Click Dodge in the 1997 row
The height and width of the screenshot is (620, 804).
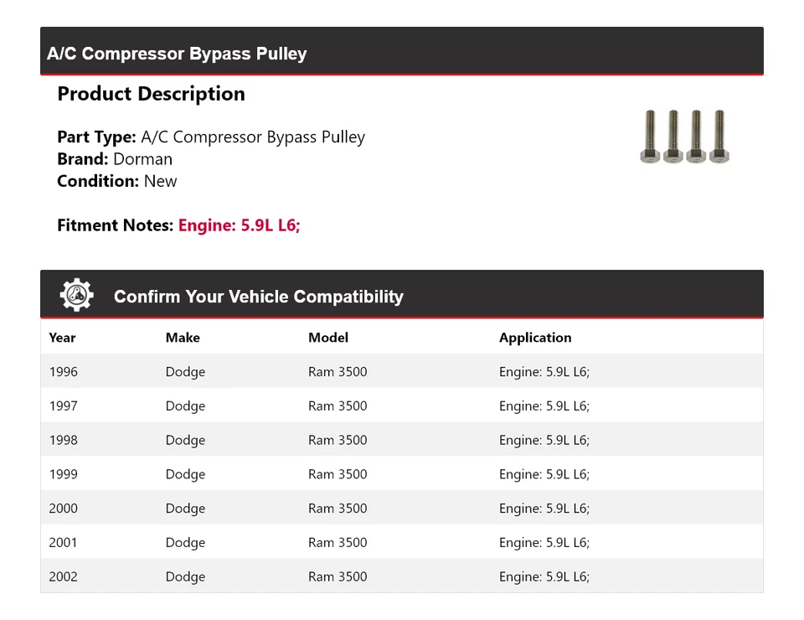[x=185, y=406]
